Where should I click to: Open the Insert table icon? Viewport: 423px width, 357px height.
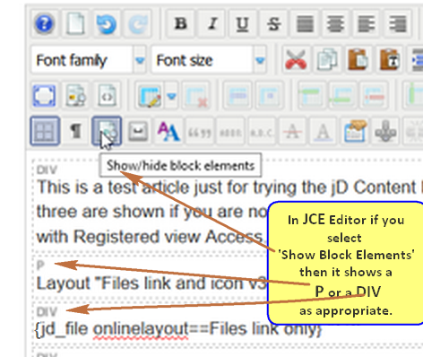(x=150, y=96)
